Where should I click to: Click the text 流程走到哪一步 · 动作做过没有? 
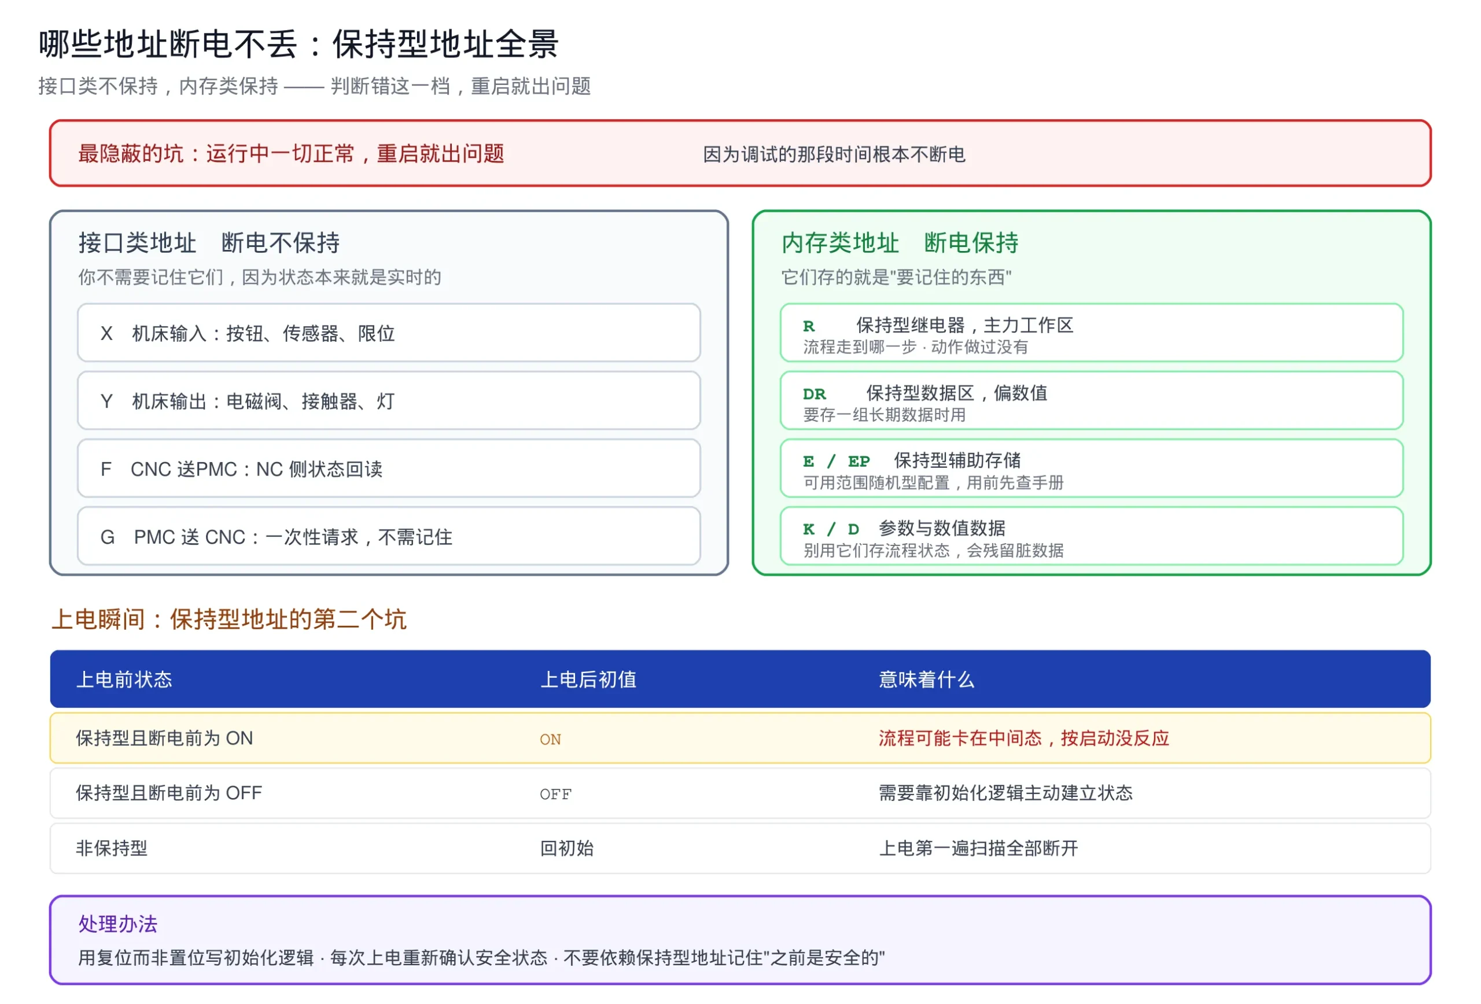[x=916, y=347]
